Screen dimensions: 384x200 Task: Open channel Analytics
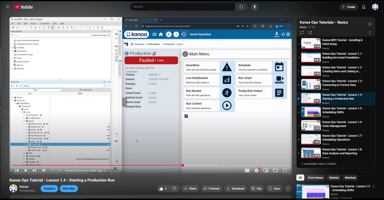click(49, 189)
